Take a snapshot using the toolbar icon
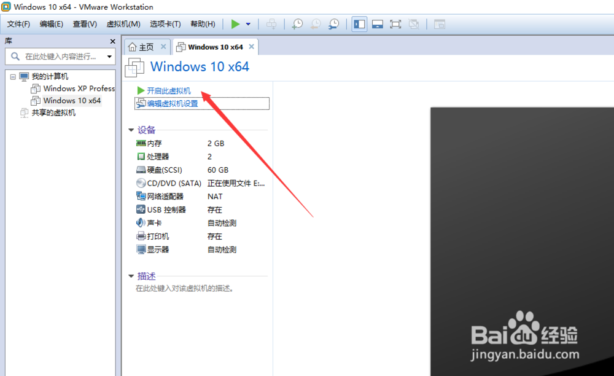Viewport: 614px width, 376px height. pos(298,25)
